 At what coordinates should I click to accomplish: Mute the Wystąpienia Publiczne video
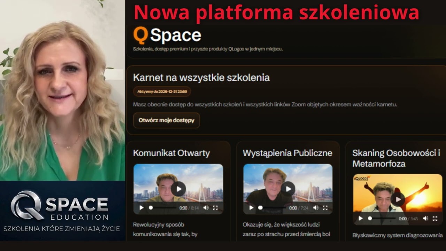pyautogui.click(x=316, y=208)
